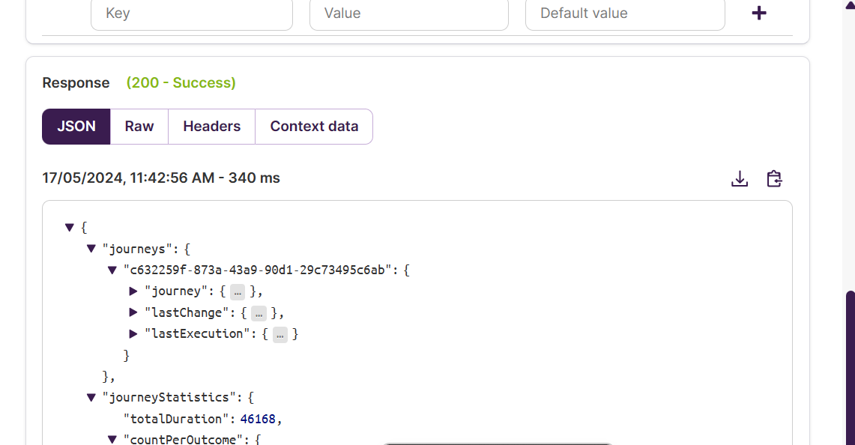Show the Context data tab

point(314,127)
